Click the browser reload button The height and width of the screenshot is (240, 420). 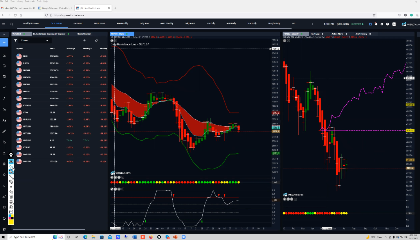tap(15, 15)
